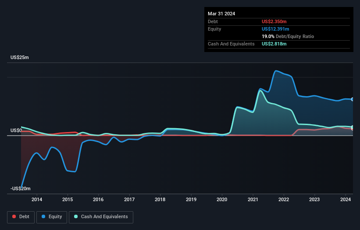The image size is (360, 230).
Task: Click the 2024 x-axis label
Action: tap(346, 199)
